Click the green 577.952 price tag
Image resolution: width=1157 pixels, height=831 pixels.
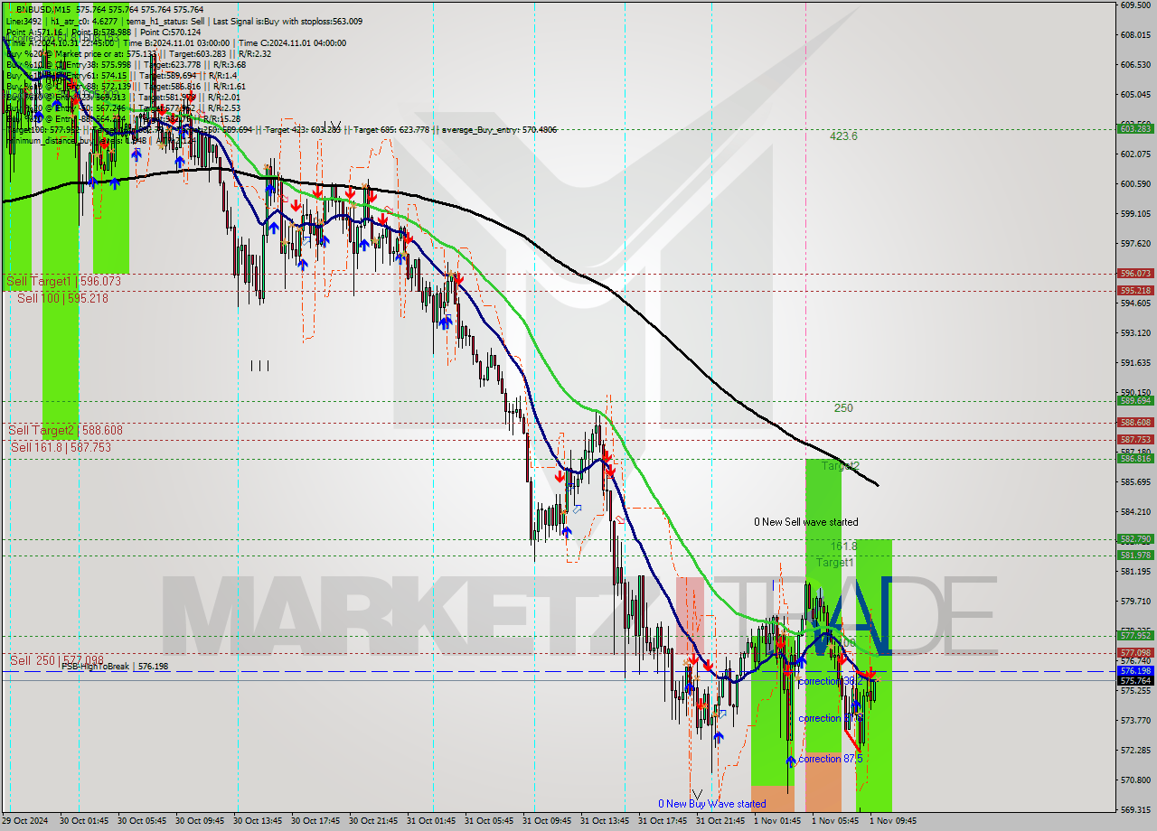click(x=1135, y=636)
